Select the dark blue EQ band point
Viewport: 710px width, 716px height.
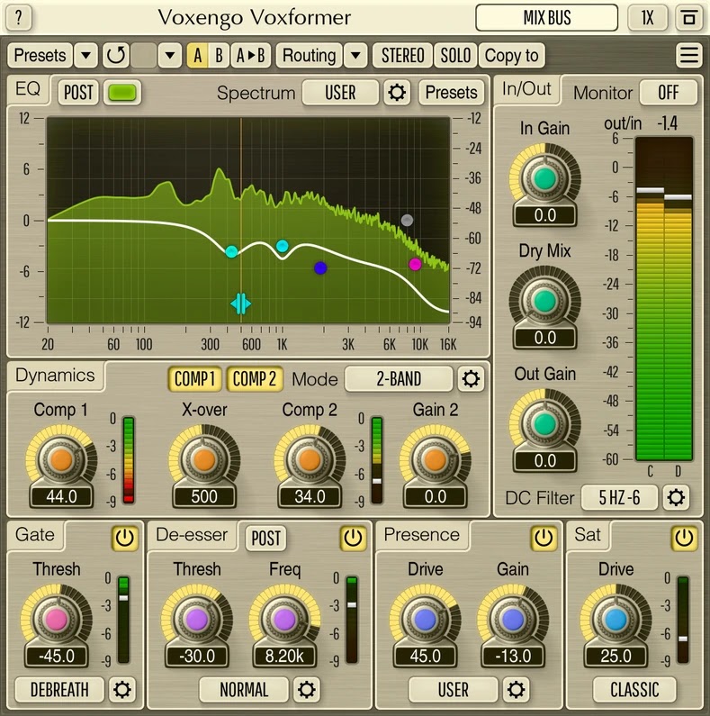click(320, 268)
